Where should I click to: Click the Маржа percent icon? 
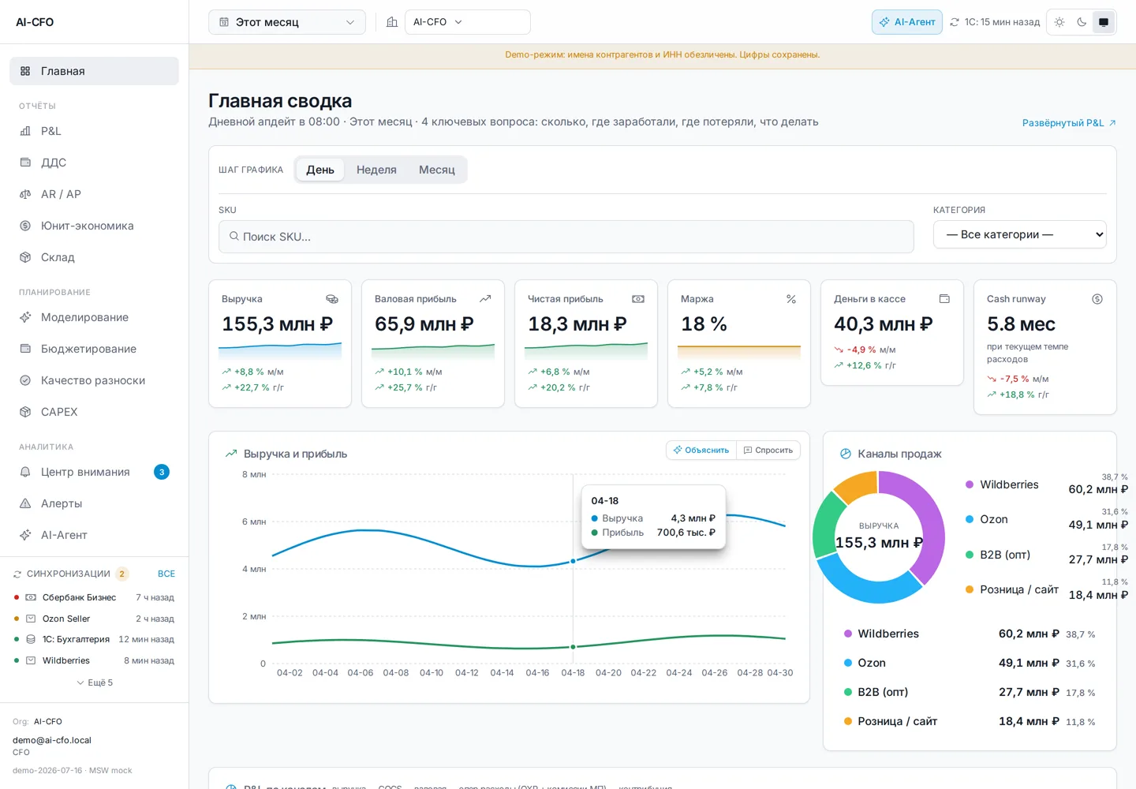(x=791, y=299)
